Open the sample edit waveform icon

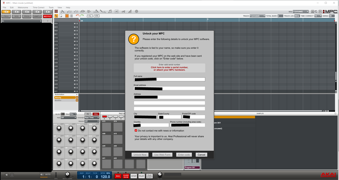pos(96,11)
